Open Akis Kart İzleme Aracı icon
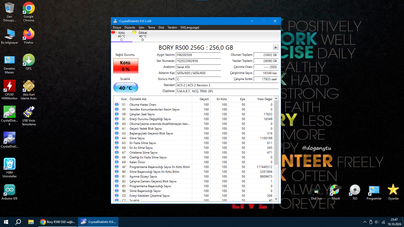404x227 pixels. pos(29,90)
